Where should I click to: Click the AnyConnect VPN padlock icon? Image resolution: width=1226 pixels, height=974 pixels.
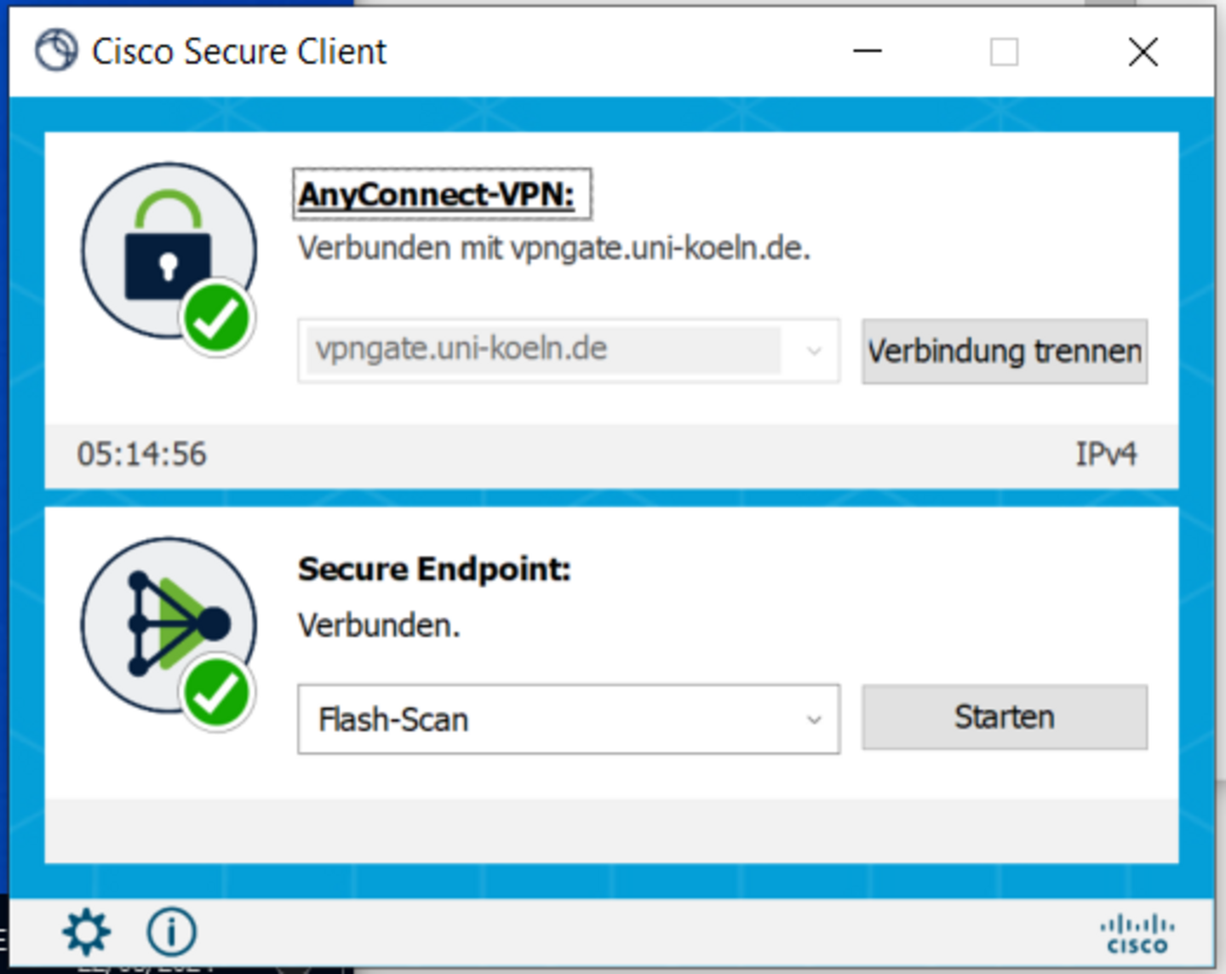pos(169,251)
